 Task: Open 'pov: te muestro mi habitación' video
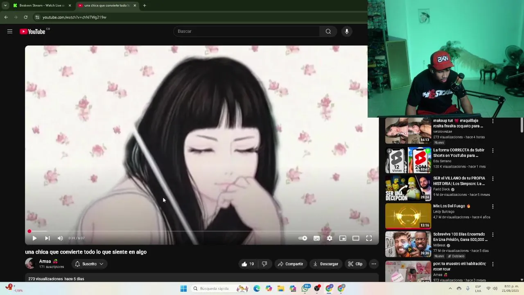460,266
